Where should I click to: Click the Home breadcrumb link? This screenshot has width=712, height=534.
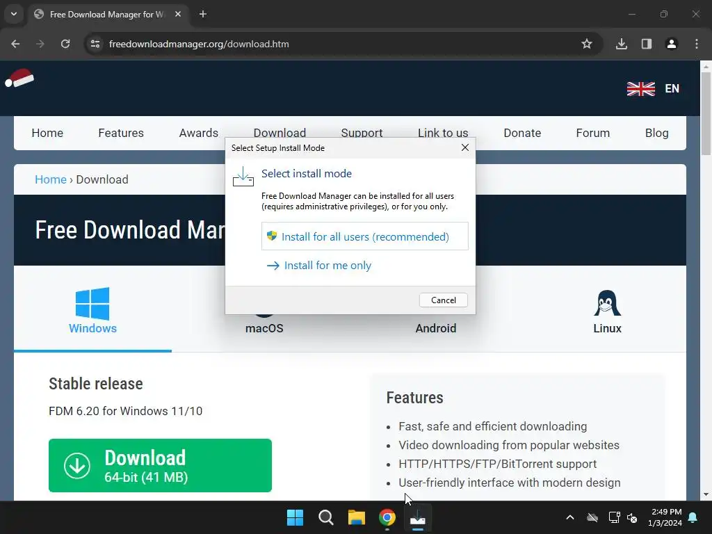click(50, 179)
